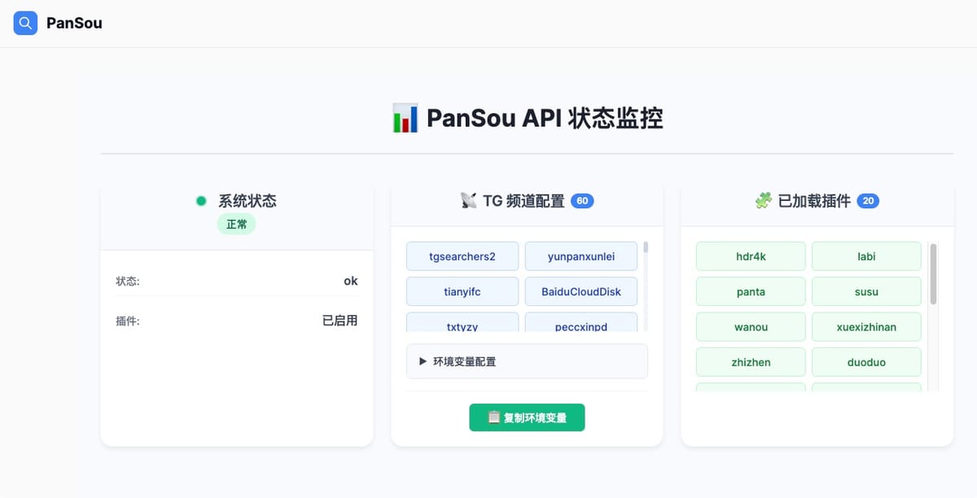The image size is (977, 498).
Task: Select the tgsearchers2 channel tag
Action: (x=462, y=256)
